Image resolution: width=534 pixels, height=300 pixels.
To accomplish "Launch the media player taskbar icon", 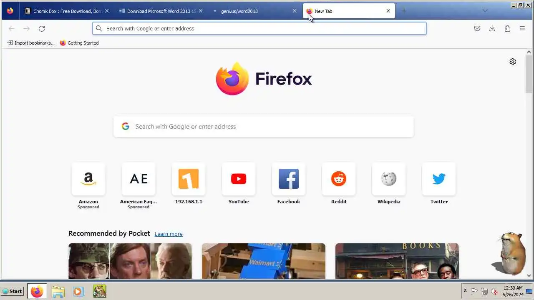I will pos(78,291).
